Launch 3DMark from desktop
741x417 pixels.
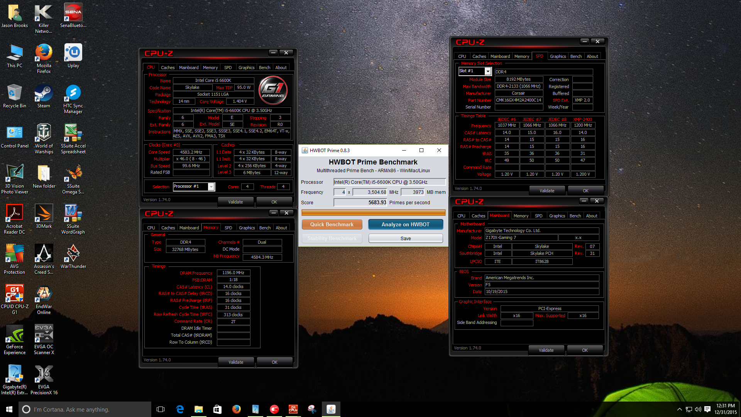tap(44, 216)
